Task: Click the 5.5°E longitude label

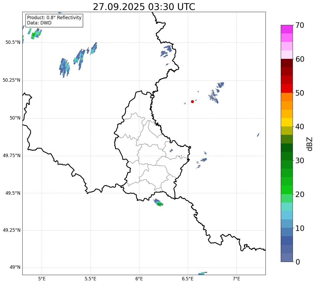Action: tap(90, 279)
